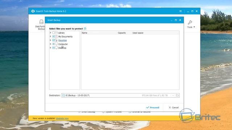Click the menu icon in EaseUS title bar
The height and width of the screenshot is (130, 232).
pos(181,11)
